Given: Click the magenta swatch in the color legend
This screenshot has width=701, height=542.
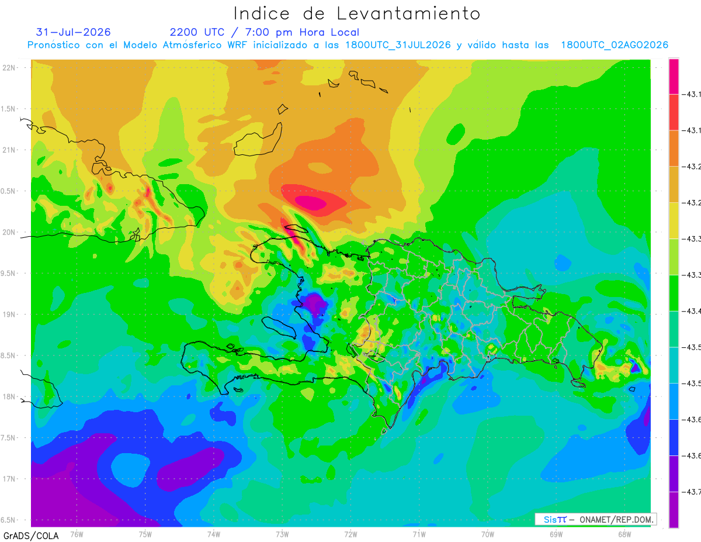Looking at the screenshot, I should coord(674,76).
